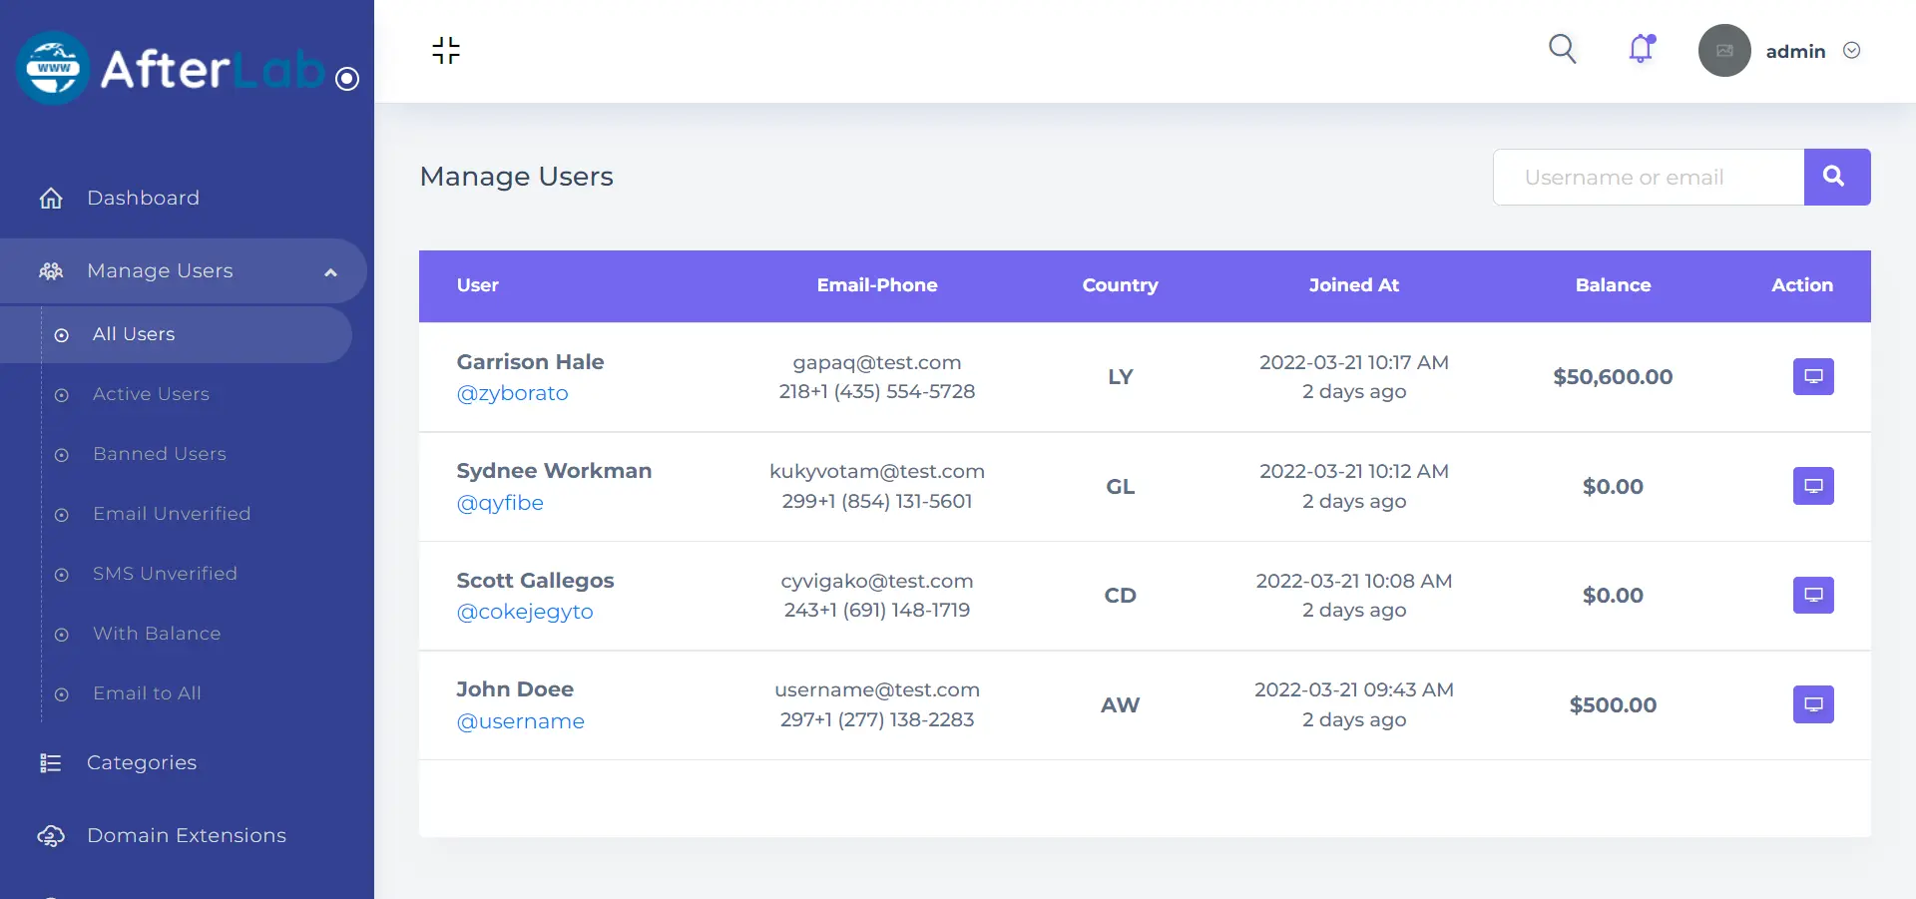Click the name Sydnee Workman
The height and width of the screenshot is (899, 1916).
pos(554,471)
